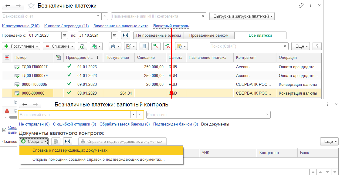Expand the 'Поступление' dropdown button
Screen dimensions: 342x178
click(x=21, y=46)
